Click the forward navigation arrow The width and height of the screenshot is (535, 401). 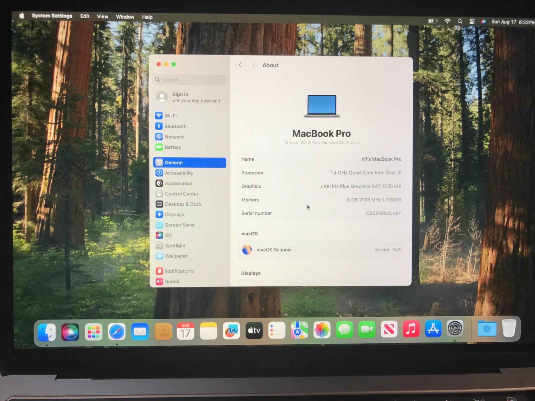[254, 65]
